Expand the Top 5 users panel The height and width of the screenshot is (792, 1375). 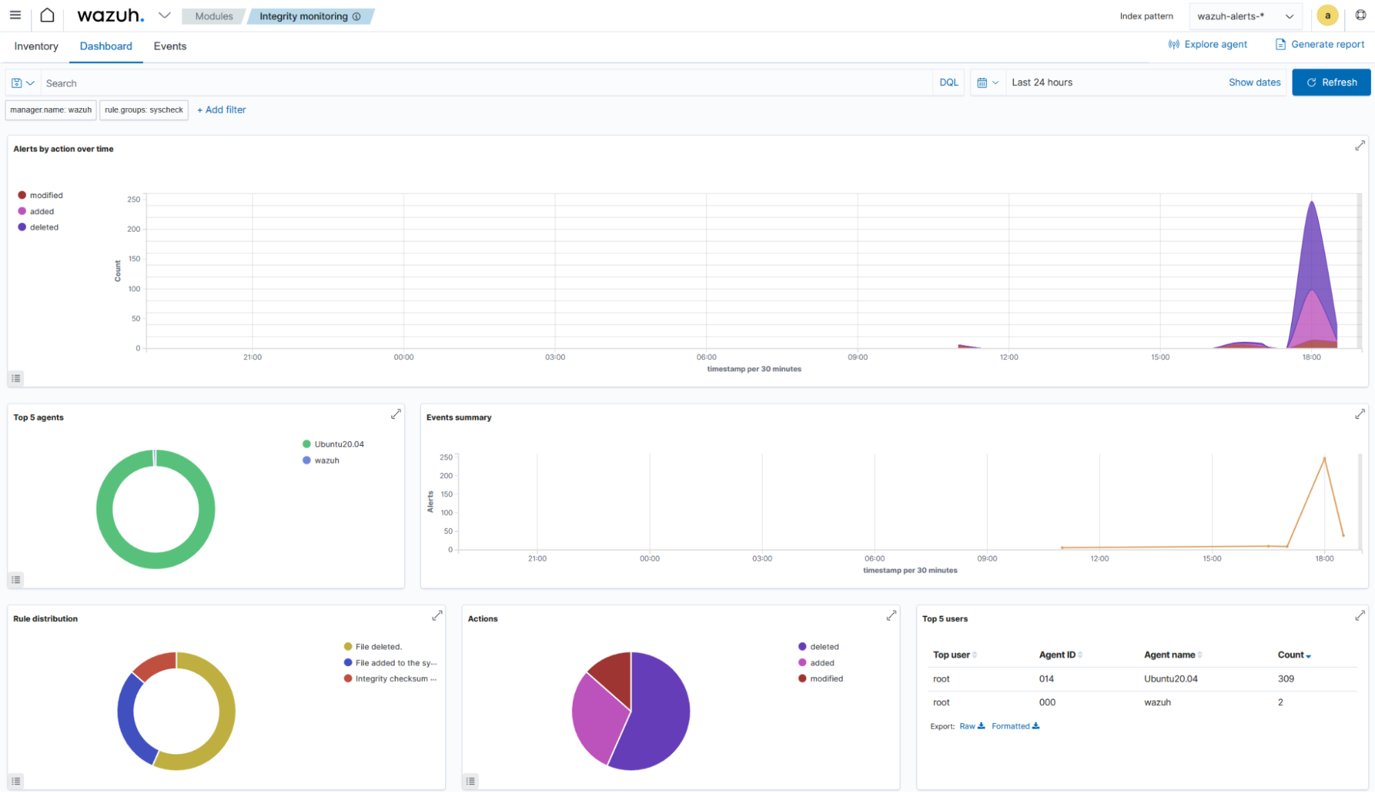(x=1360, y=616)
